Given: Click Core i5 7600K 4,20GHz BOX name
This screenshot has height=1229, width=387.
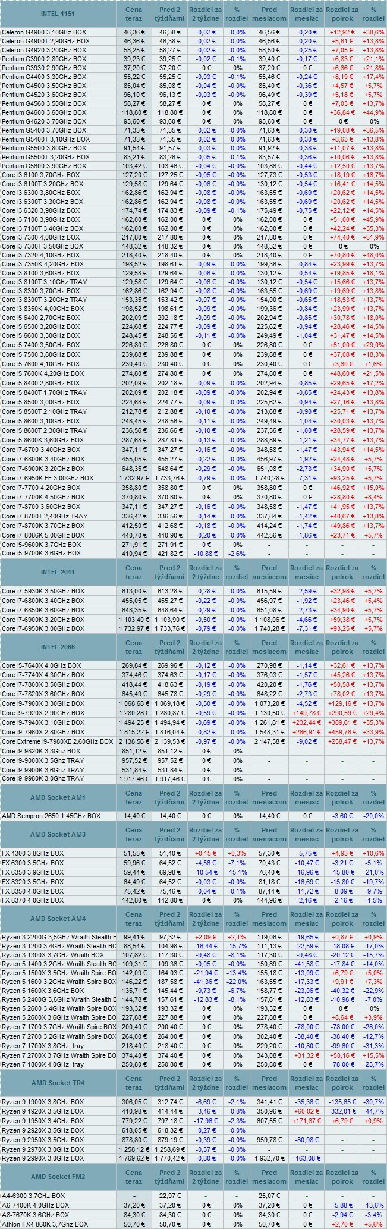Looking at the screenshot, I should [43, 373].
